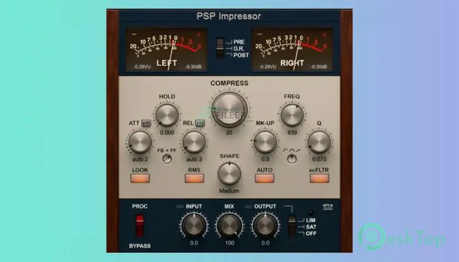
Task: Click the ATT value auto 2
Action: [x=140, y=159]
